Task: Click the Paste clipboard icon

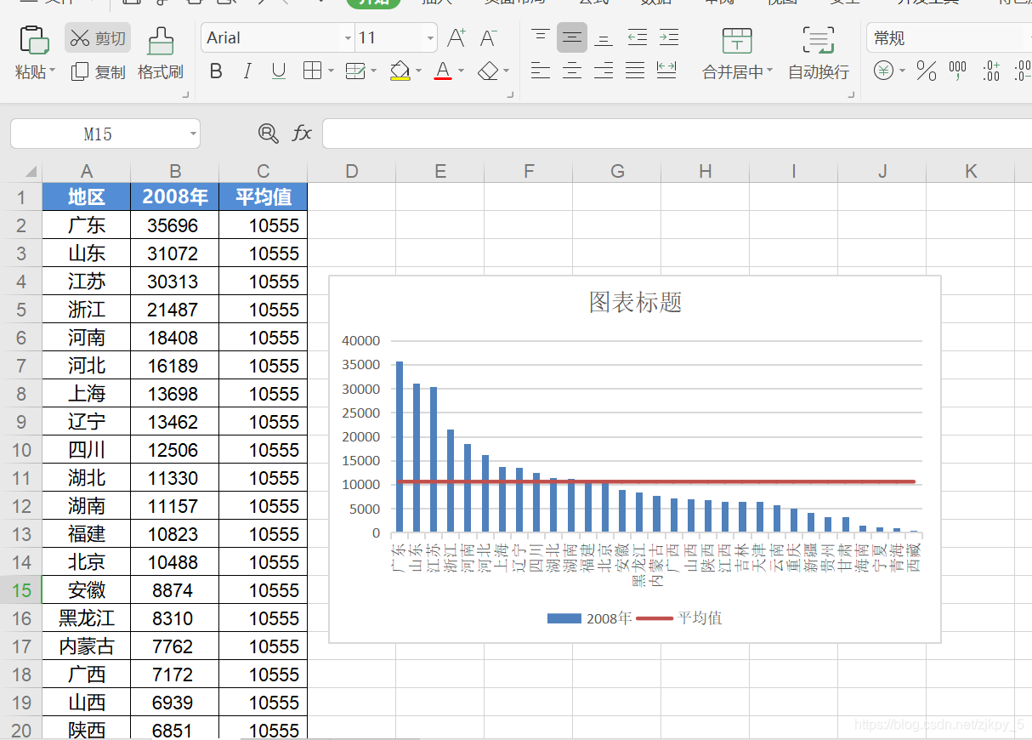Action: pos(34,39)
